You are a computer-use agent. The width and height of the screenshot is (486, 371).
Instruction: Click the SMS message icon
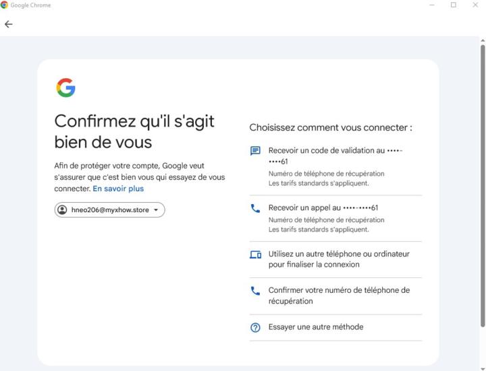pos(255,151)
